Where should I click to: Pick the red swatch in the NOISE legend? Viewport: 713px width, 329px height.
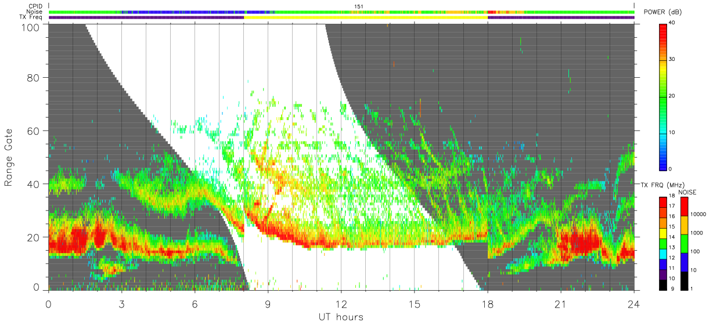(683, 206)
